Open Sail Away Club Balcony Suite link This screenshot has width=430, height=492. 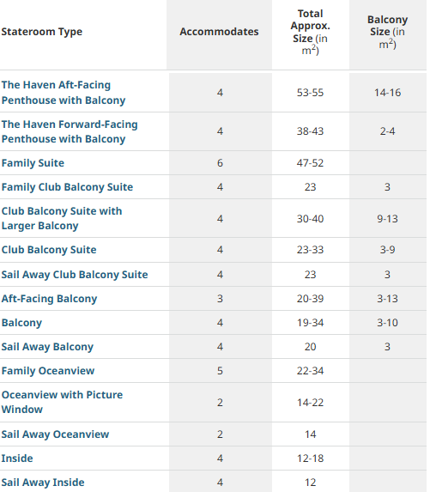click(75, 275)
